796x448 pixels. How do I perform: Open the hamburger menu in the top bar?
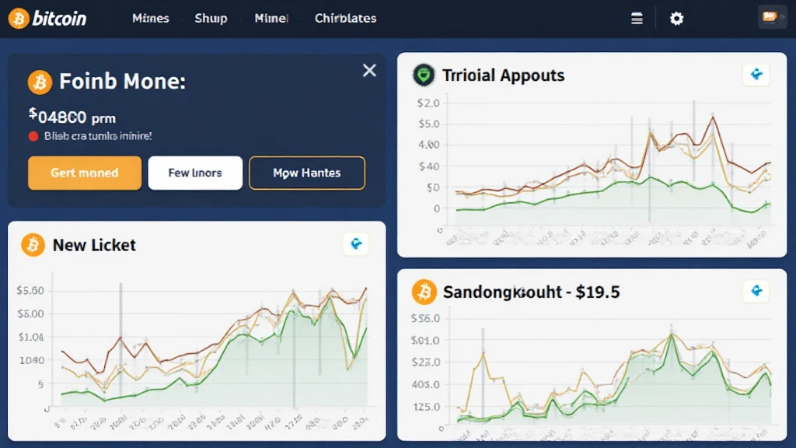(x=637, y=19)
